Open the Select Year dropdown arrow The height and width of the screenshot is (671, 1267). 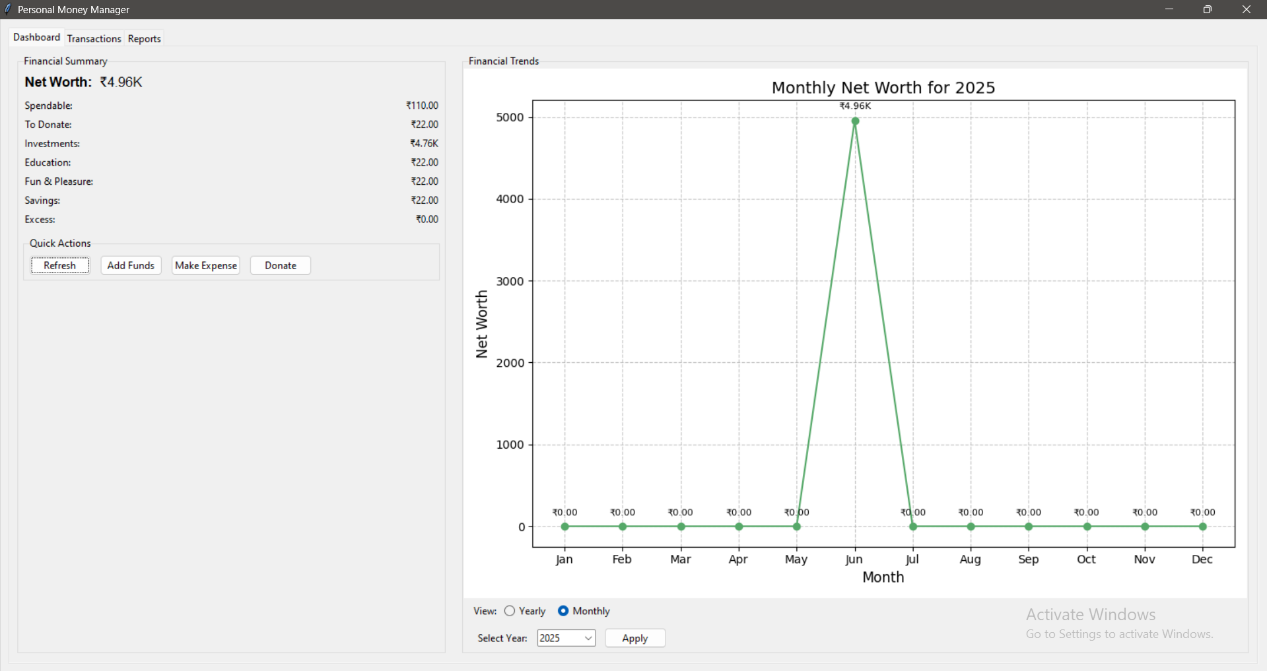tap(588, 638)
